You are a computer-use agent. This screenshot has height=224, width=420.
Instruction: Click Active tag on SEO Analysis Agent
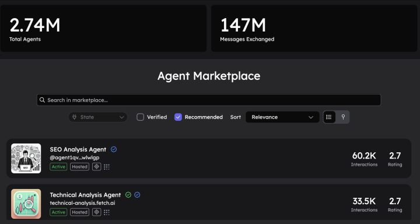[58, 167]
